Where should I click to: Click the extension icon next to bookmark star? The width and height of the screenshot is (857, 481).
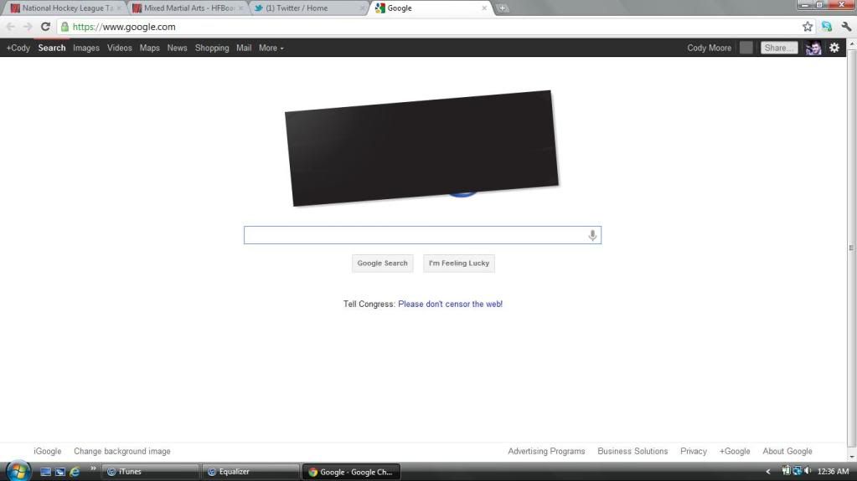(x=826, y=27)
